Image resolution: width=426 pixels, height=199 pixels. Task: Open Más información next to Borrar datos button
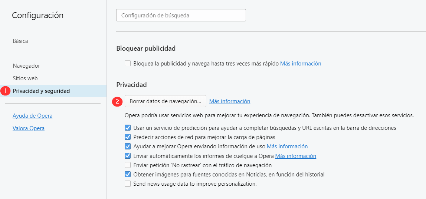point(230,101)
